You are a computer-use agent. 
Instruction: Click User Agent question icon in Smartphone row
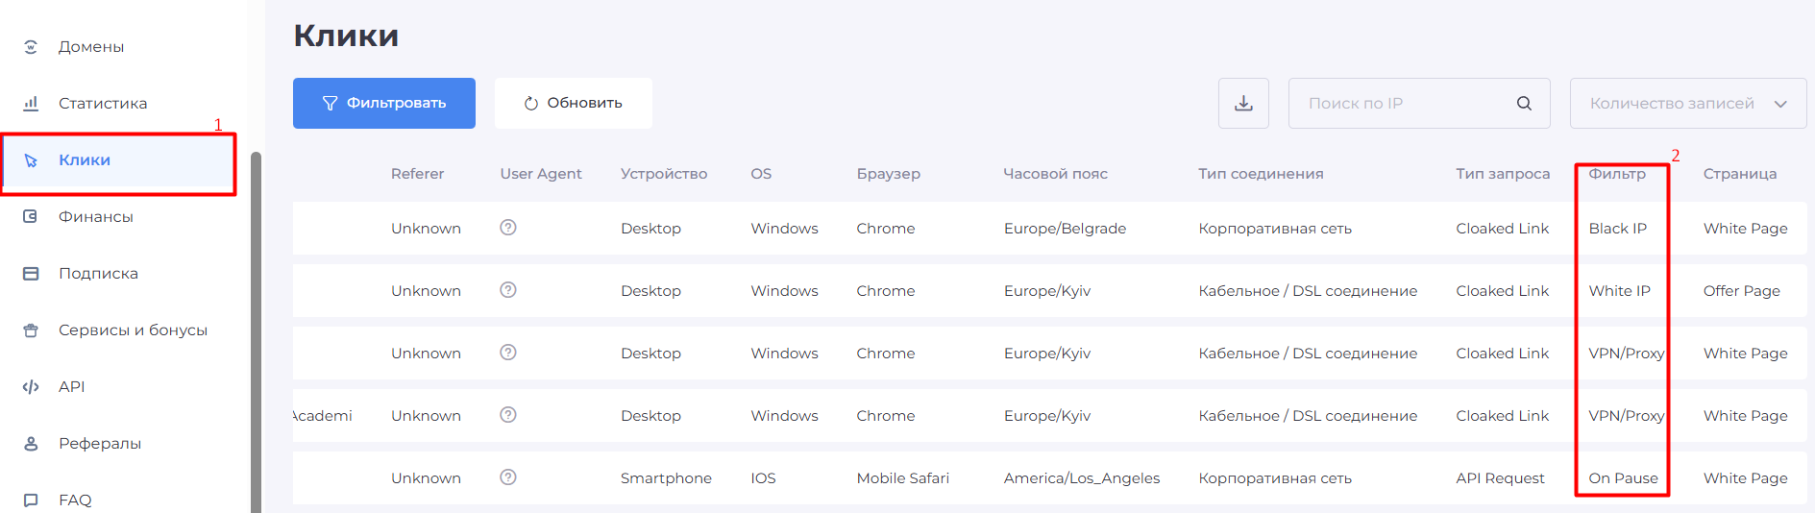tap(508, 477)
